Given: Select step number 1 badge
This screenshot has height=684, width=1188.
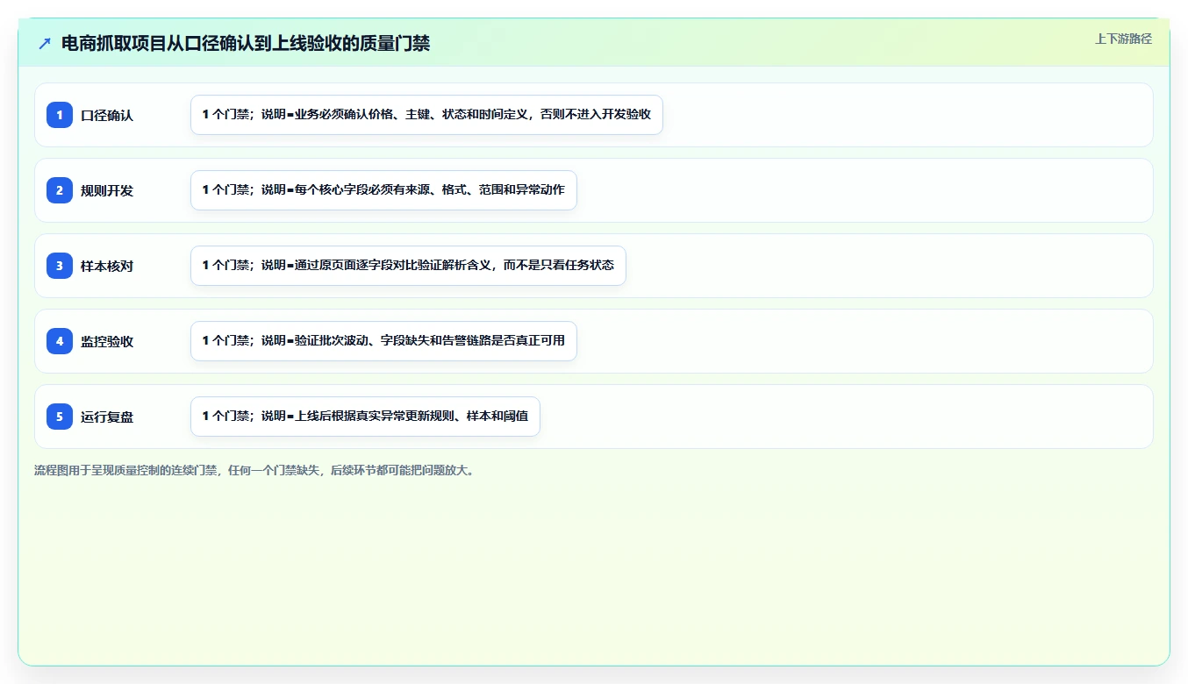Looking at the screenshot, I should pyautogui.click(x=60, y=115).
